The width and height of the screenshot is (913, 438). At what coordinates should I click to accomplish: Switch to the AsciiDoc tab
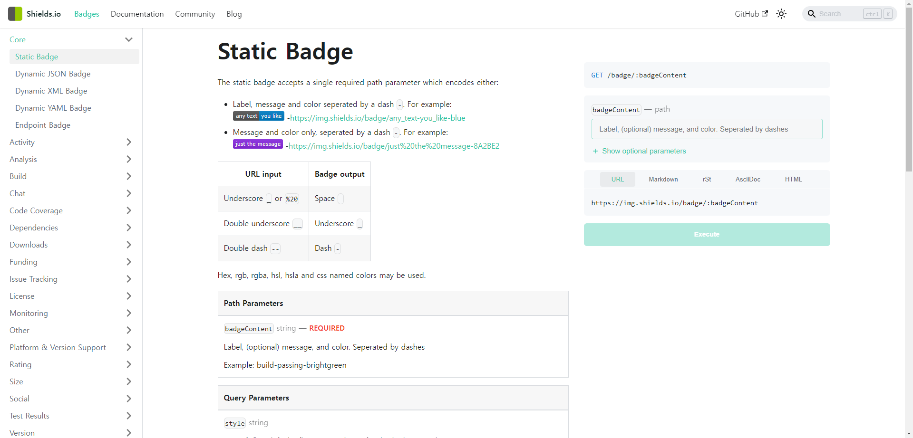click(748, 179)
